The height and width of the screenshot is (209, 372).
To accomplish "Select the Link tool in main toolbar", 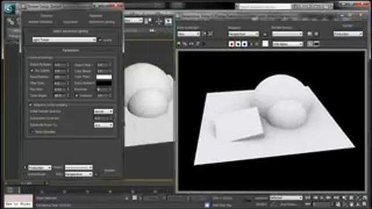I will point(10,21).
